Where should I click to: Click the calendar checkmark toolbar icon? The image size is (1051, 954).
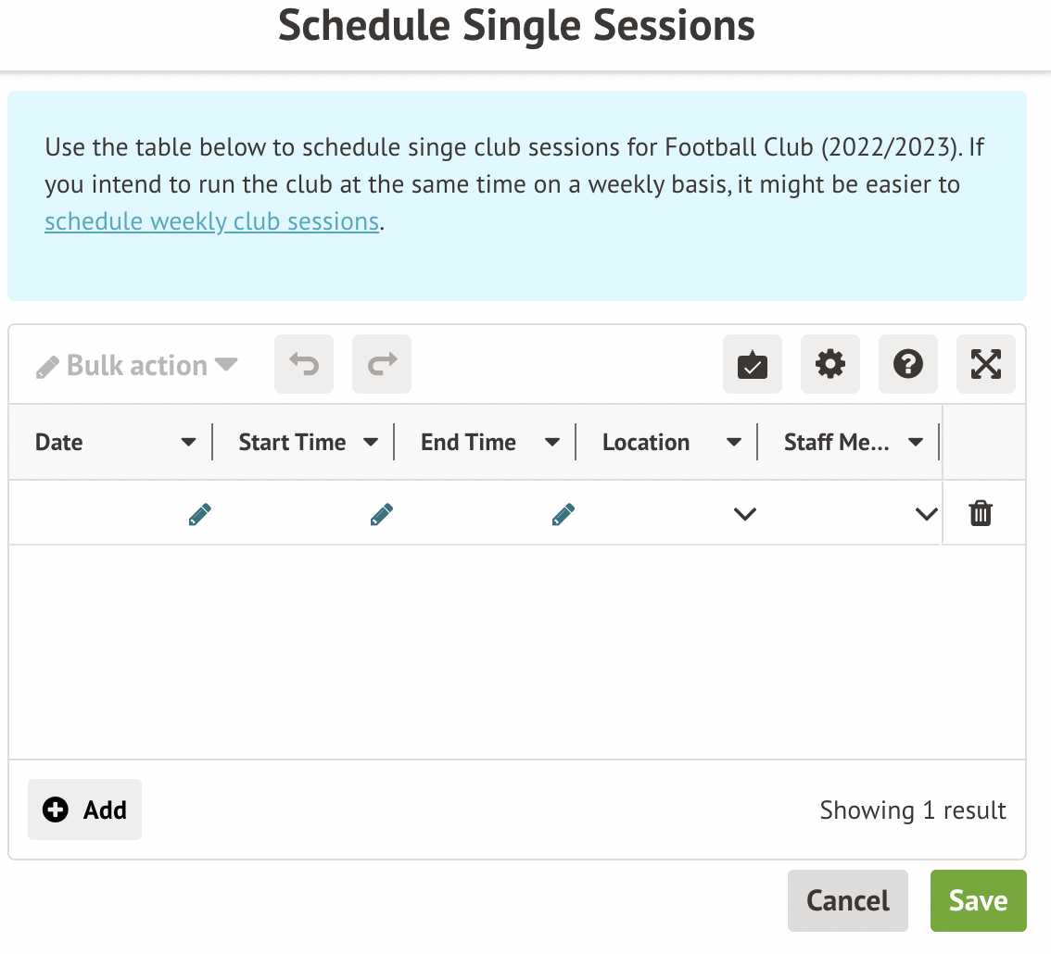[x=753, y=365]
